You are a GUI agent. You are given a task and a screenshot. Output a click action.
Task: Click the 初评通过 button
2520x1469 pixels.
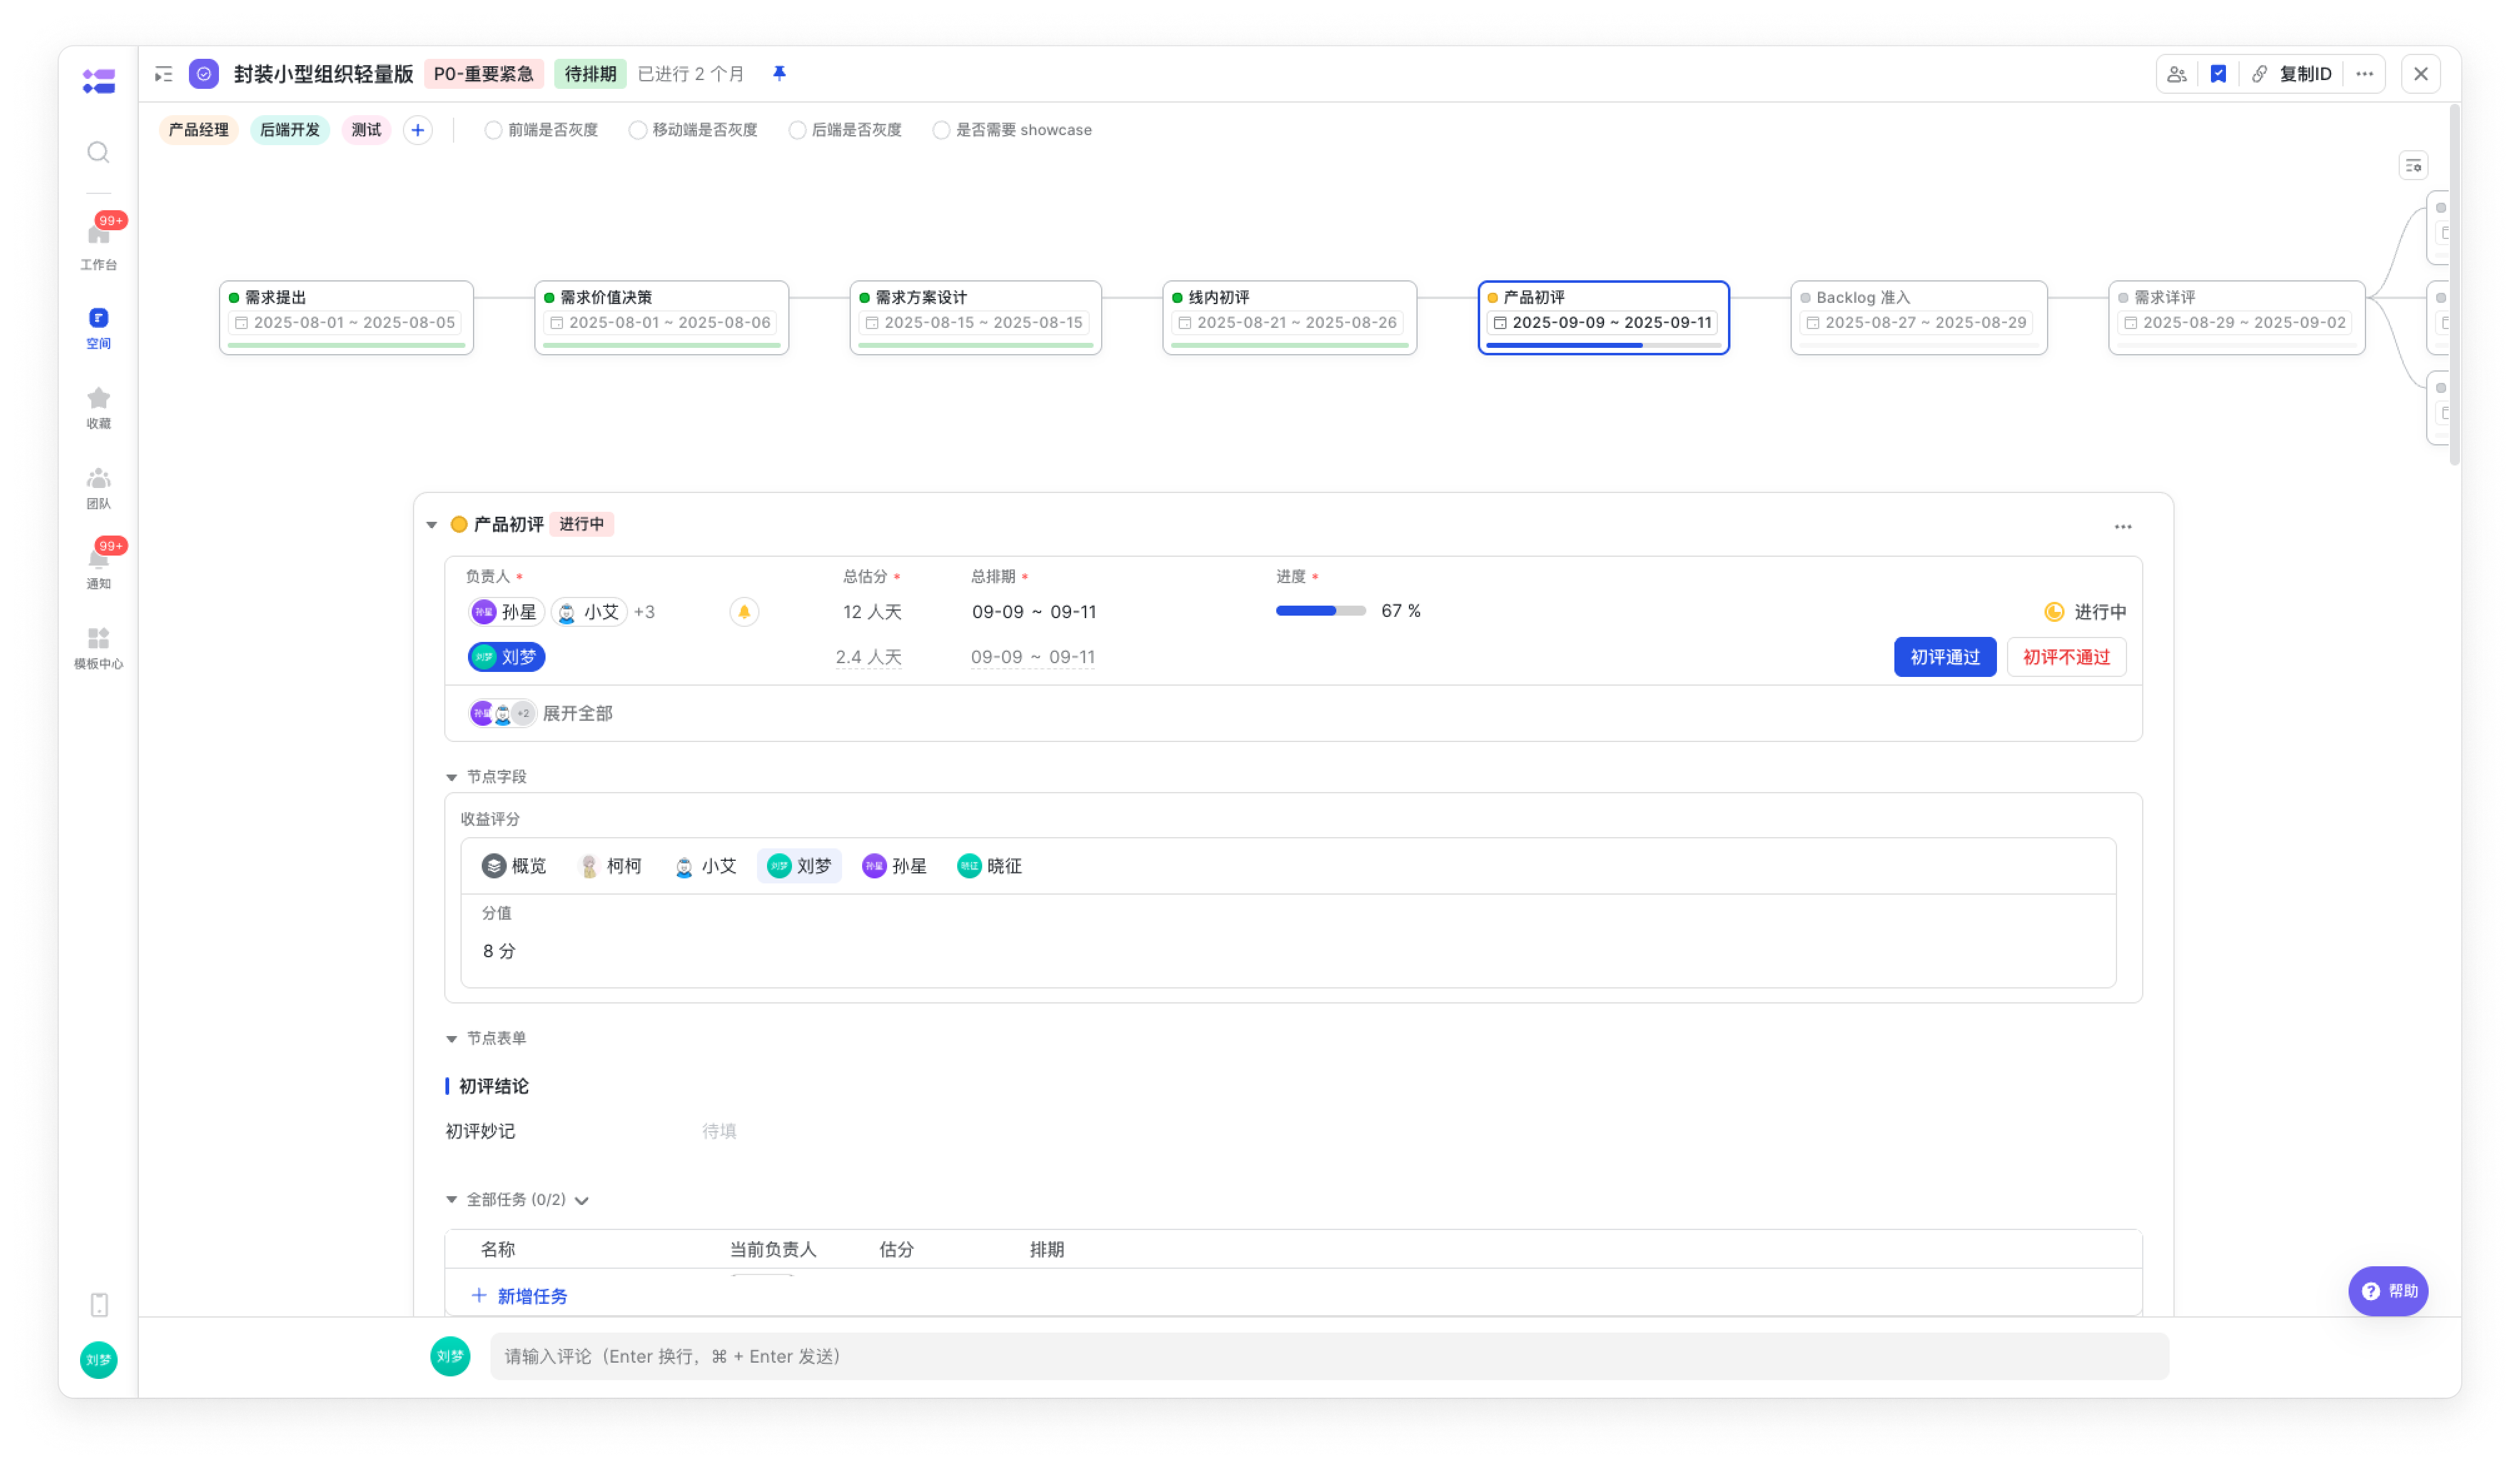point(1944,657)
